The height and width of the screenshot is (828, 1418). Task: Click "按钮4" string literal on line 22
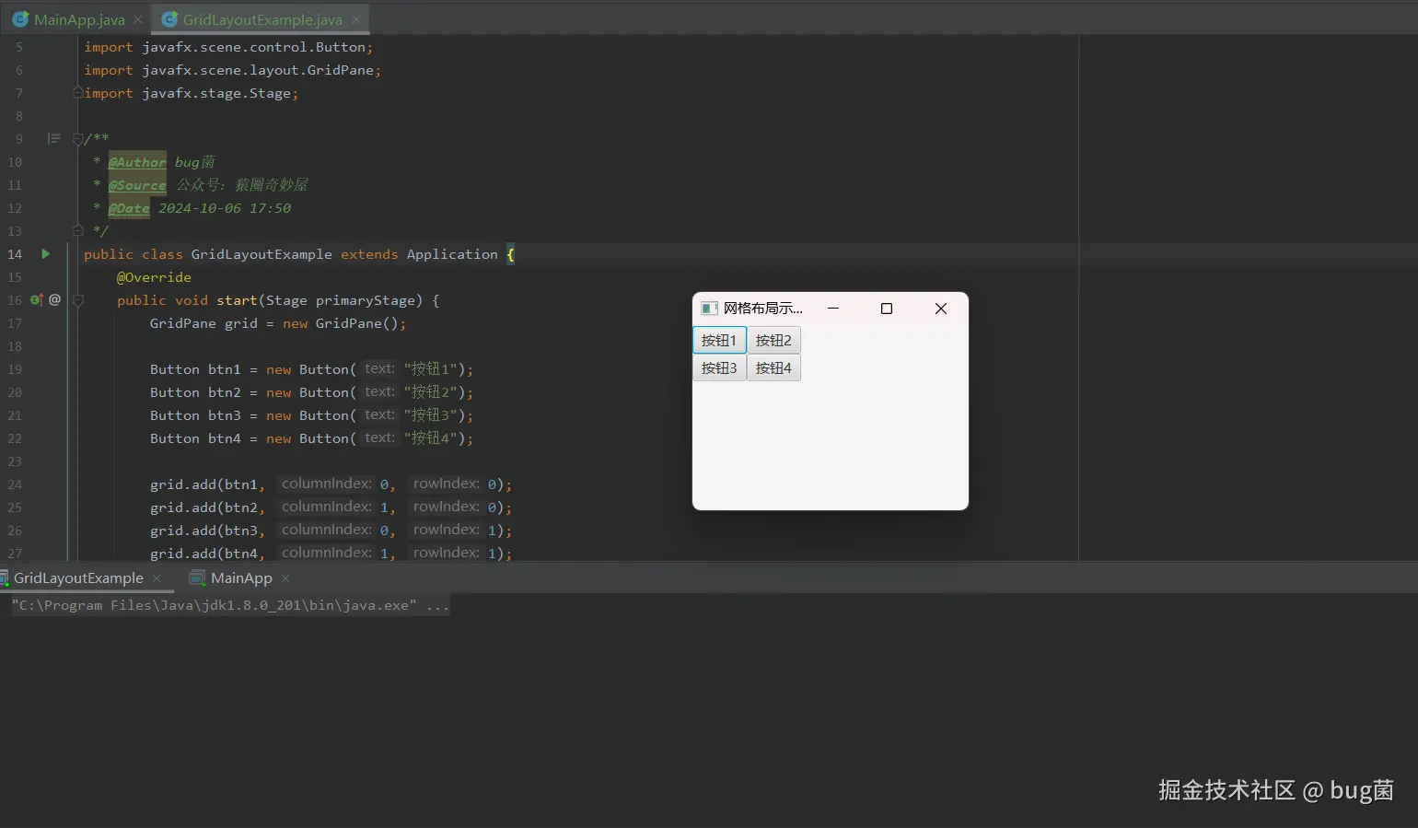pos(431,438)
